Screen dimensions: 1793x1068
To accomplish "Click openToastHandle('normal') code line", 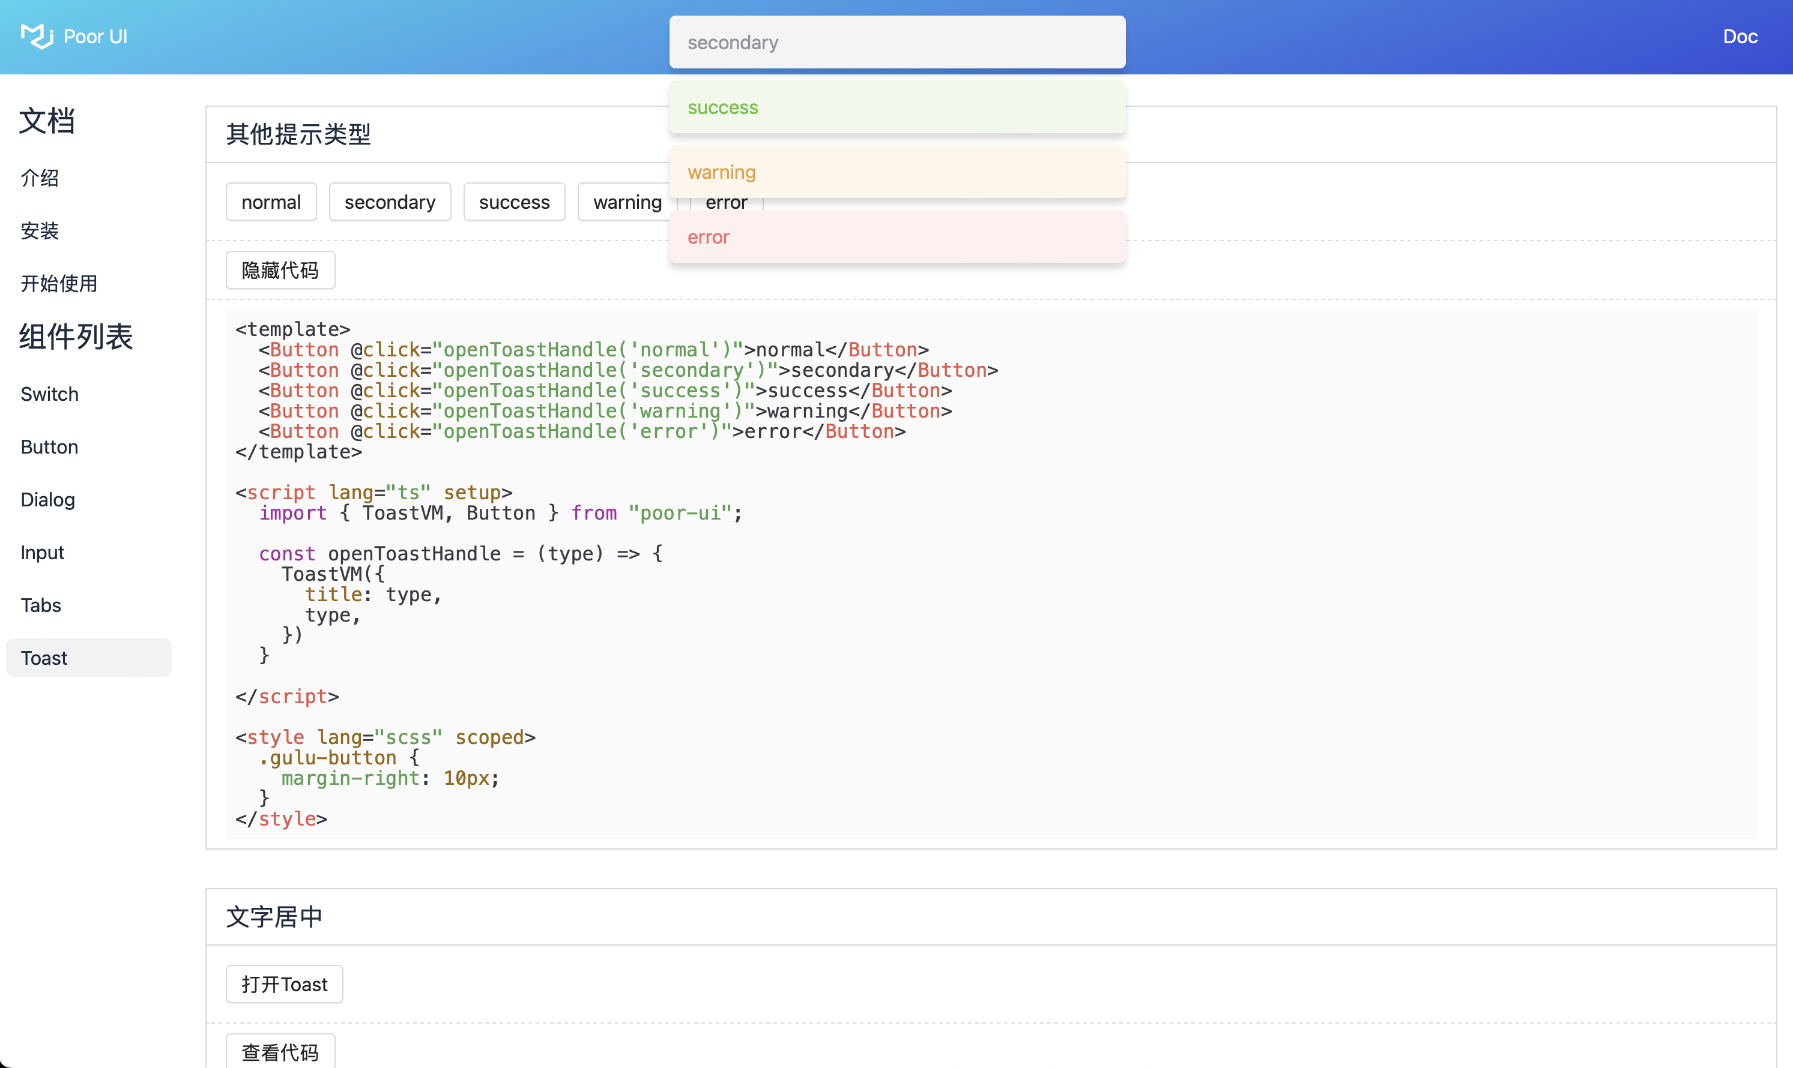I will click(x=594, y=350).
